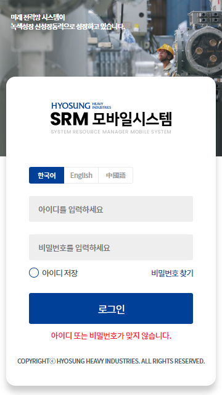
Task: Focus the 아이디를 입력하세요 ID field
Action: pyautogui.click(x=111, y=209)
